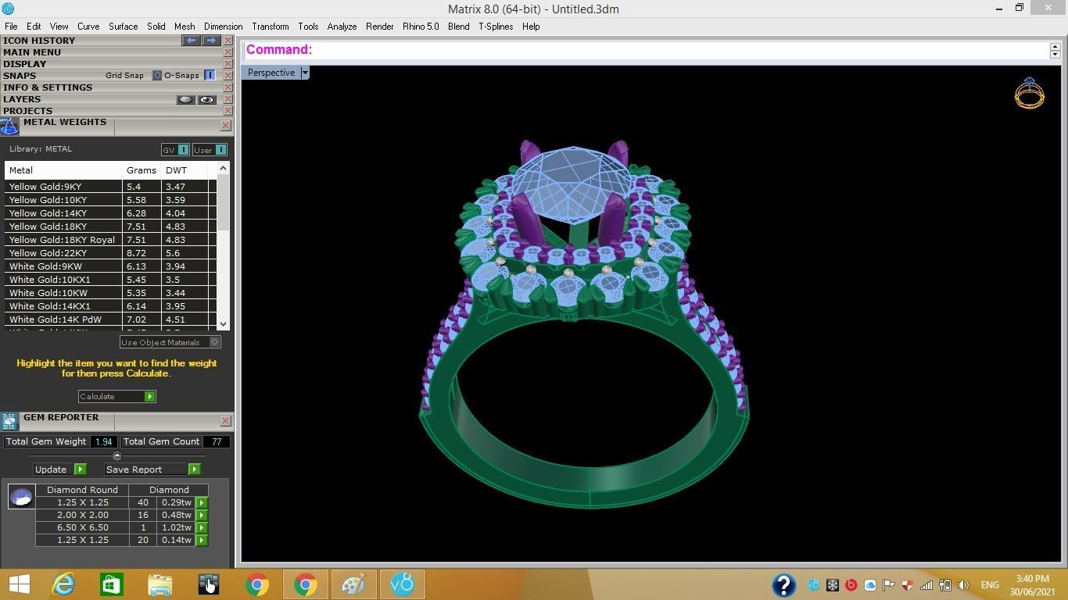
Task: Toggle Use Object Materials option
Action: click(214, 342)
